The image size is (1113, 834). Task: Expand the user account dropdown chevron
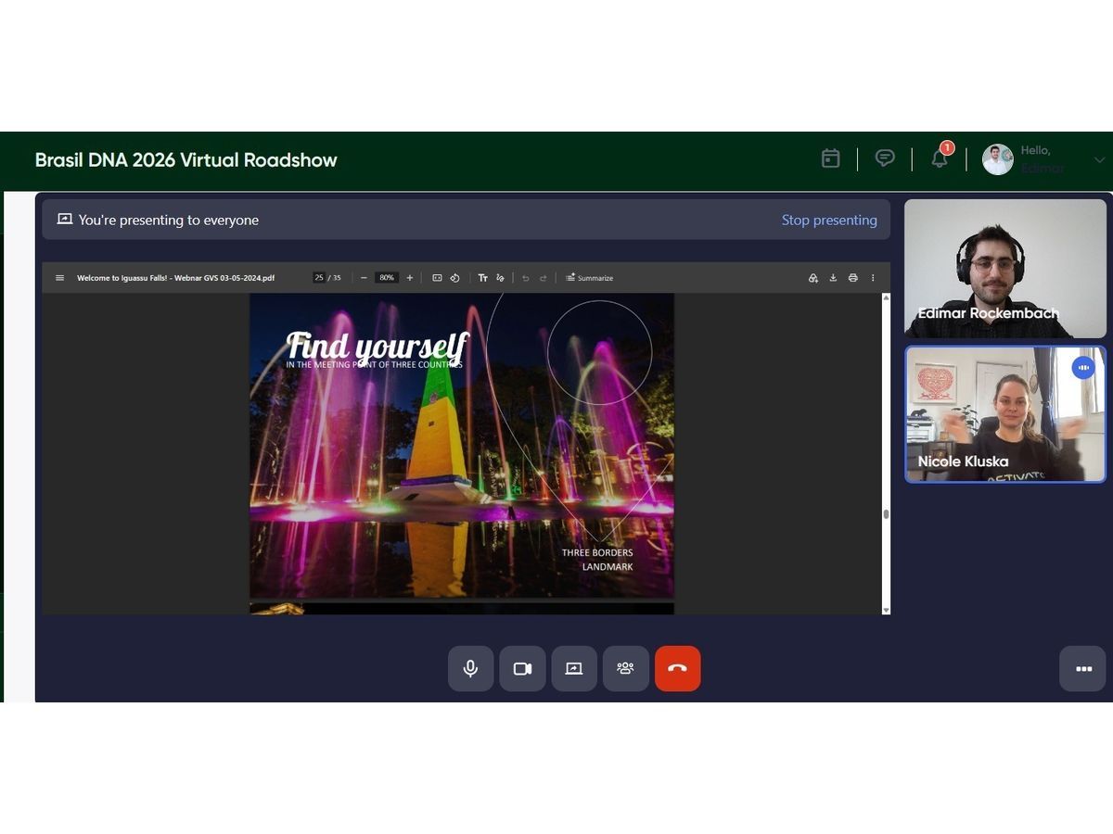(1099, 159)
